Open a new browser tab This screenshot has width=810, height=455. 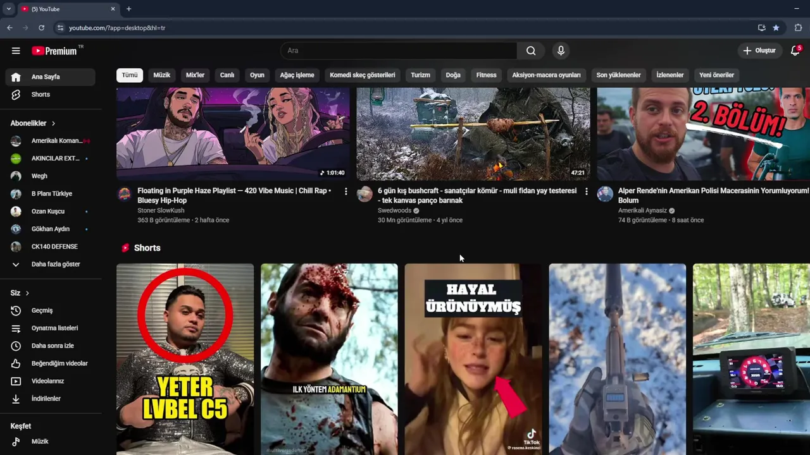pos(128,9)
